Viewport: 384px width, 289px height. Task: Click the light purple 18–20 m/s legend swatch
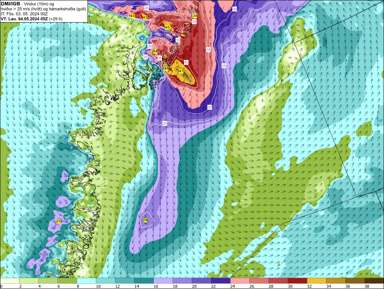pos(182,281)
